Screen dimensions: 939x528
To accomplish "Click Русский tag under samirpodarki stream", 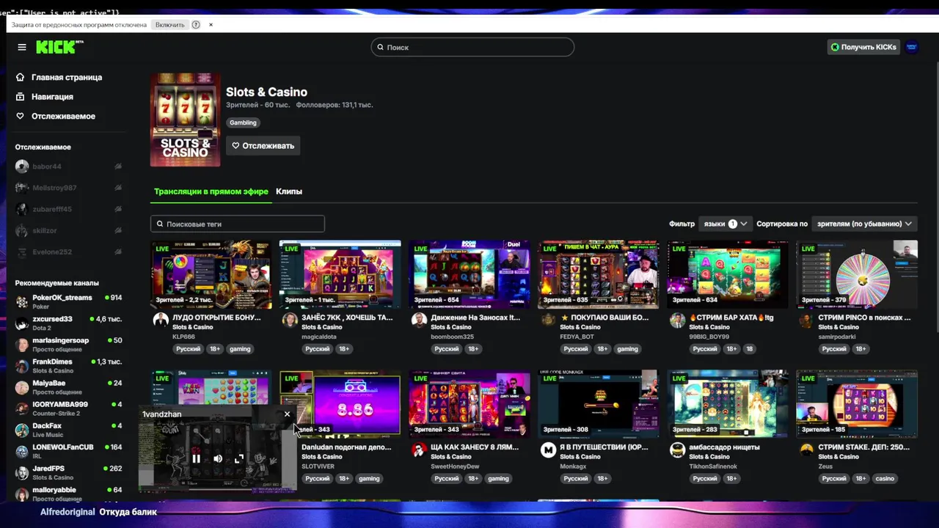I will tap(834, 349).
